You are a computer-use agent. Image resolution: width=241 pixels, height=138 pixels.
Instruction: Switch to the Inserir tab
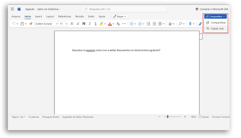(x=39, y=17)
